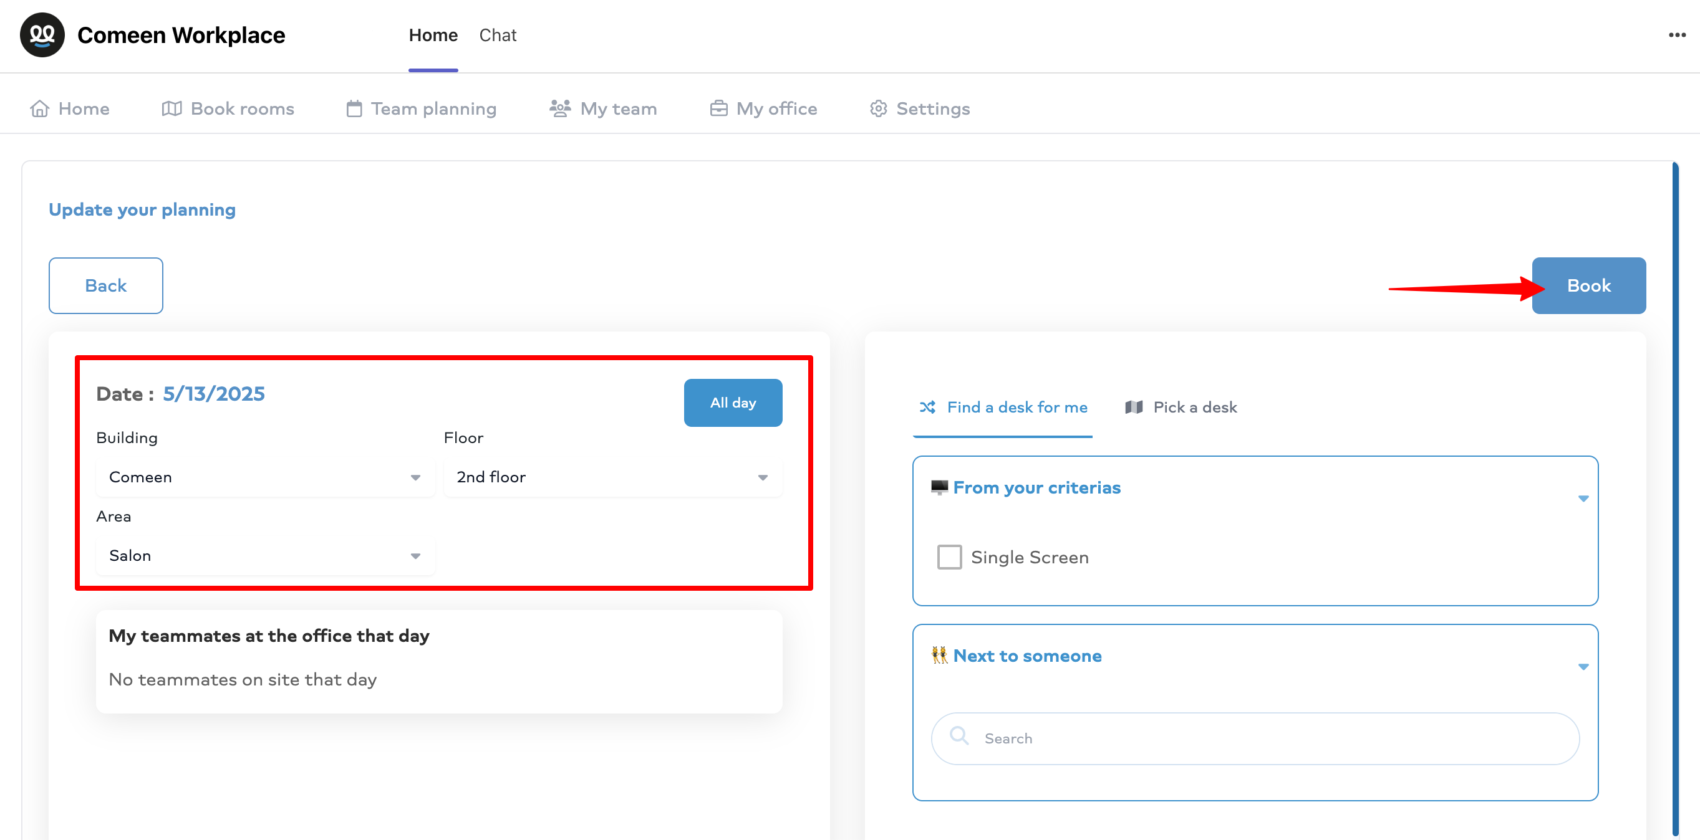Select the Find a desk for me tab
This screenshot has height=840, width=1700.
pyautogui.click(x=1003, y=408)
